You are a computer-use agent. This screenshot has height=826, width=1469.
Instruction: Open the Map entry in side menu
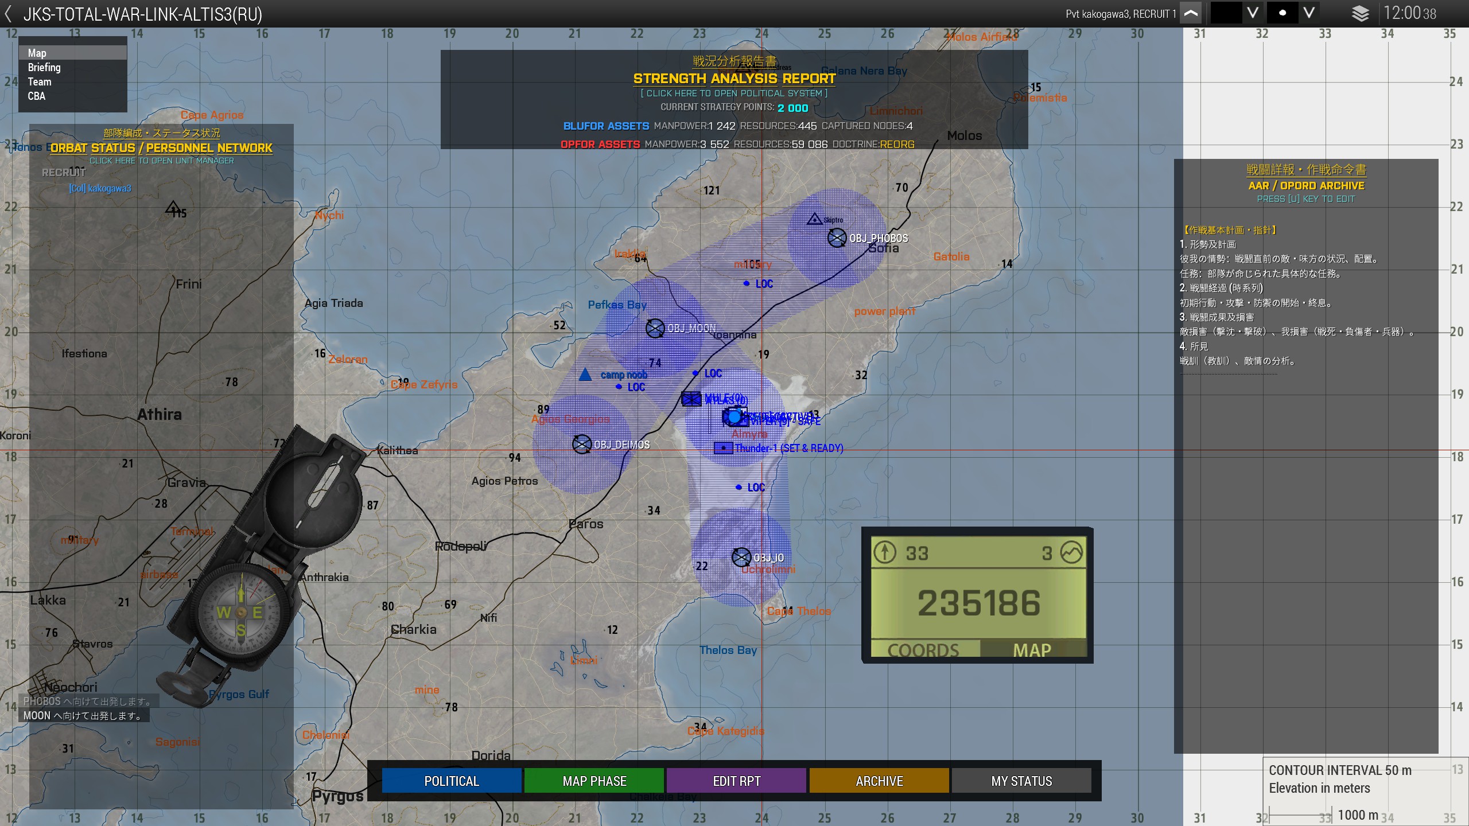tap(73, 53)
